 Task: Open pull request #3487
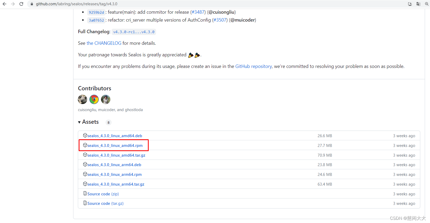(x=198, y=12)
